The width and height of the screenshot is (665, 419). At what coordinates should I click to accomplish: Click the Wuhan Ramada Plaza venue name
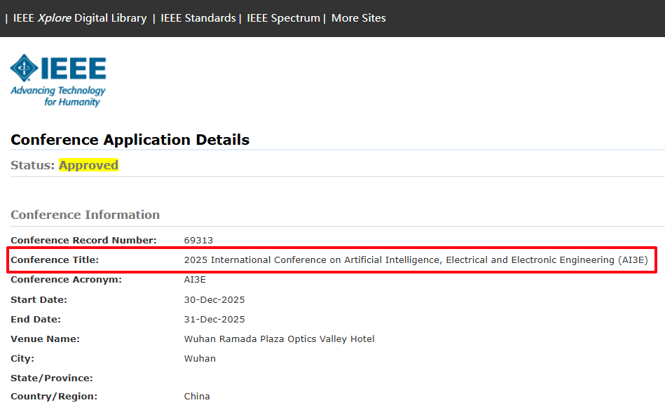279,339
